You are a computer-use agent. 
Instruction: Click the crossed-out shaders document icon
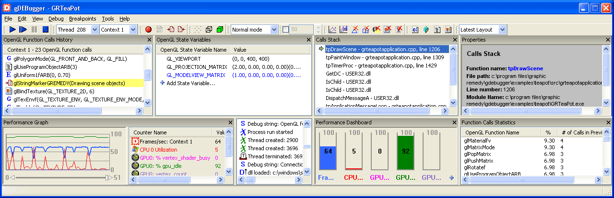click(399, 30)
